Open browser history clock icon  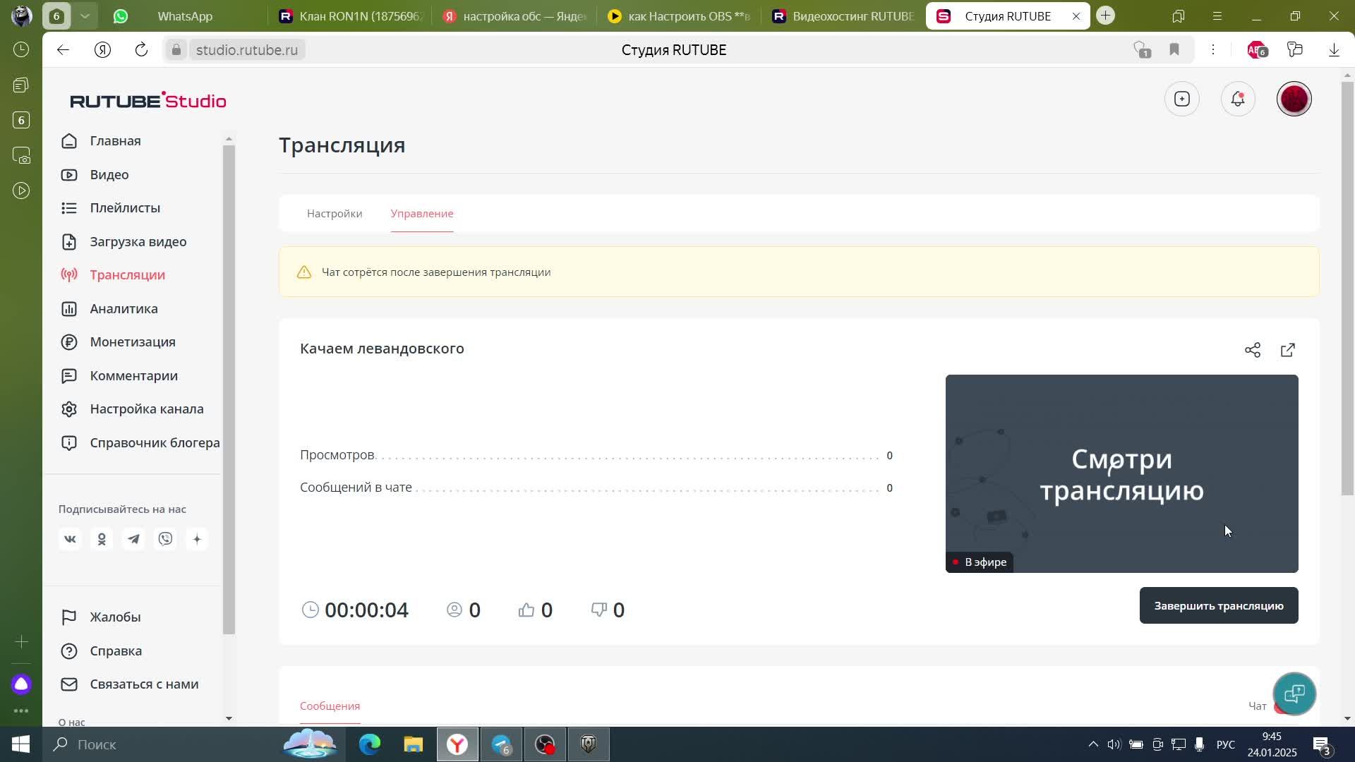pos(21,50)
